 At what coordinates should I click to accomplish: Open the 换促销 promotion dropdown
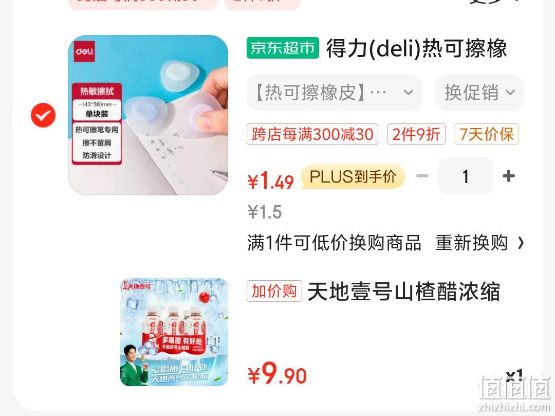pyautogui.click(x=479, y=93)
